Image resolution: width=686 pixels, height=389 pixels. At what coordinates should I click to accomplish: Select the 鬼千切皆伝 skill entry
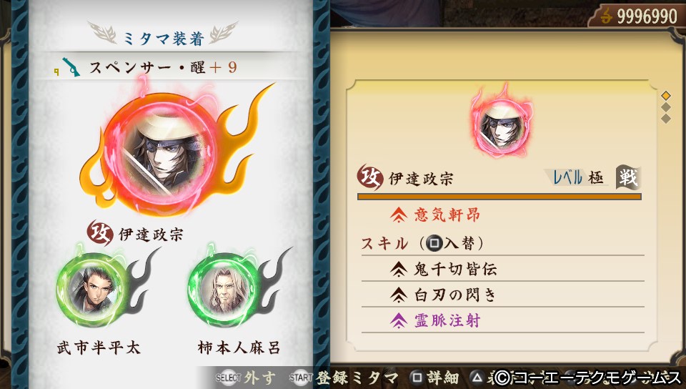click(x=503, y=269)
